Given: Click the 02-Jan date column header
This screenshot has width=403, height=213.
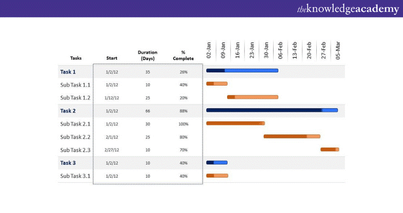Looking at the screenshot, I should (x=209, y=50).
